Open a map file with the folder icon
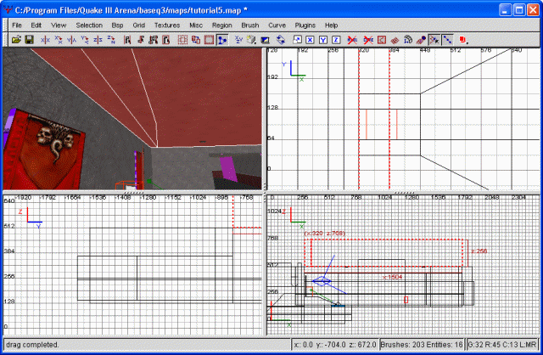Viewport: 543px width, 355px height. (x=16, y=40)
